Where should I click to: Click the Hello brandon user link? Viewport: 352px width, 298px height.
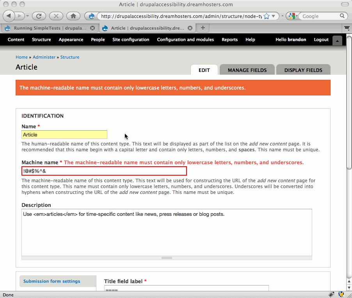pos(291,39)
